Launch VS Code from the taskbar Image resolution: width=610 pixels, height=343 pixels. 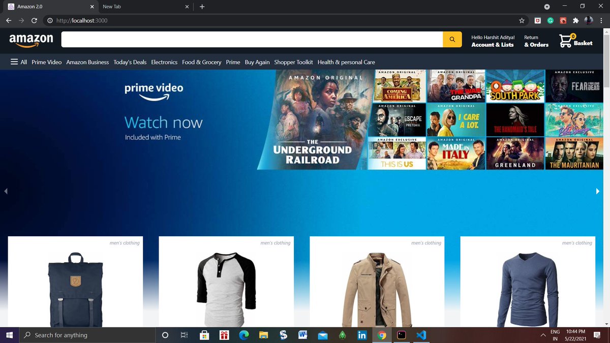[421, 335]
